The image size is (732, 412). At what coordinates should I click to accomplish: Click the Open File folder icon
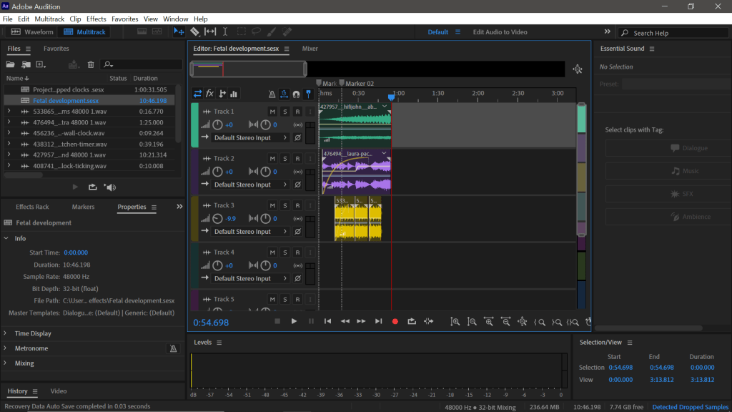coord(11,64)
